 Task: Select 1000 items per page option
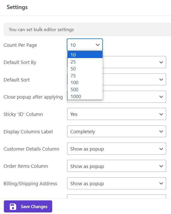point(85,97)
